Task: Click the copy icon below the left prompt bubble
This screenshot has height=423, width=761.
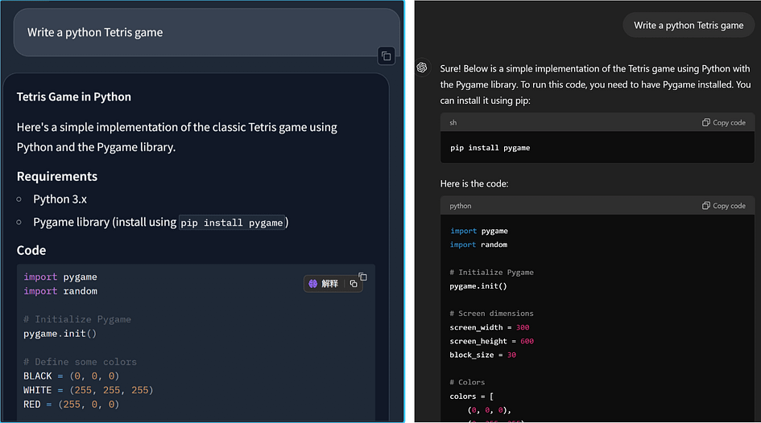Action: (387, 56)
